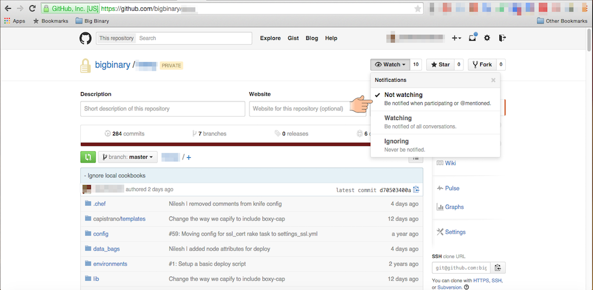Open the .chef folder
Image resolution: width=593 pixels, height=290 pixels.
click(99, 204)
